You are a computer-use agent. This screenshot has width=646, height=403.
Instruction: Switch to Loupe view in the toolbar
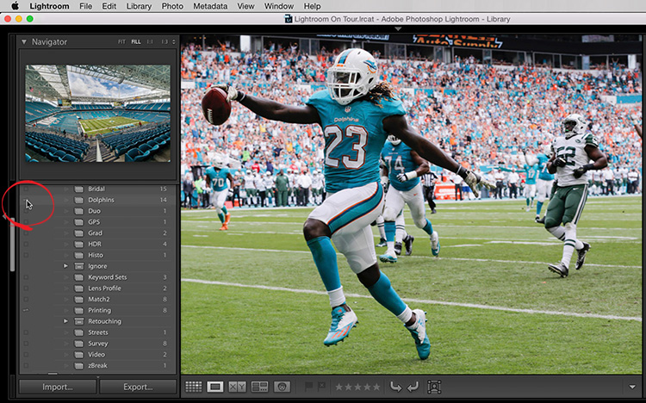click(215, 387)
